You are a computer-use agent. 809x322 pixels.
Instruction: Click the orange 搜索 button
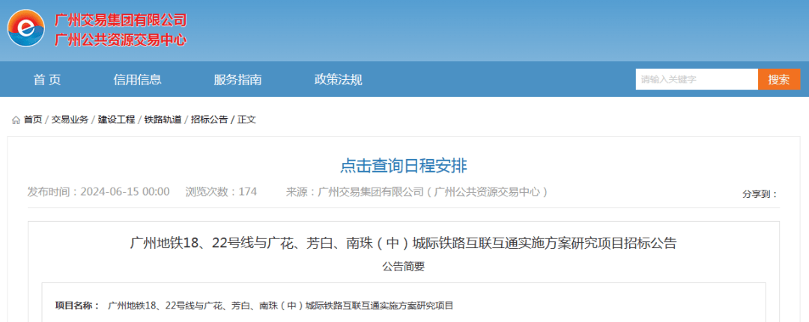tap(779, 79)
